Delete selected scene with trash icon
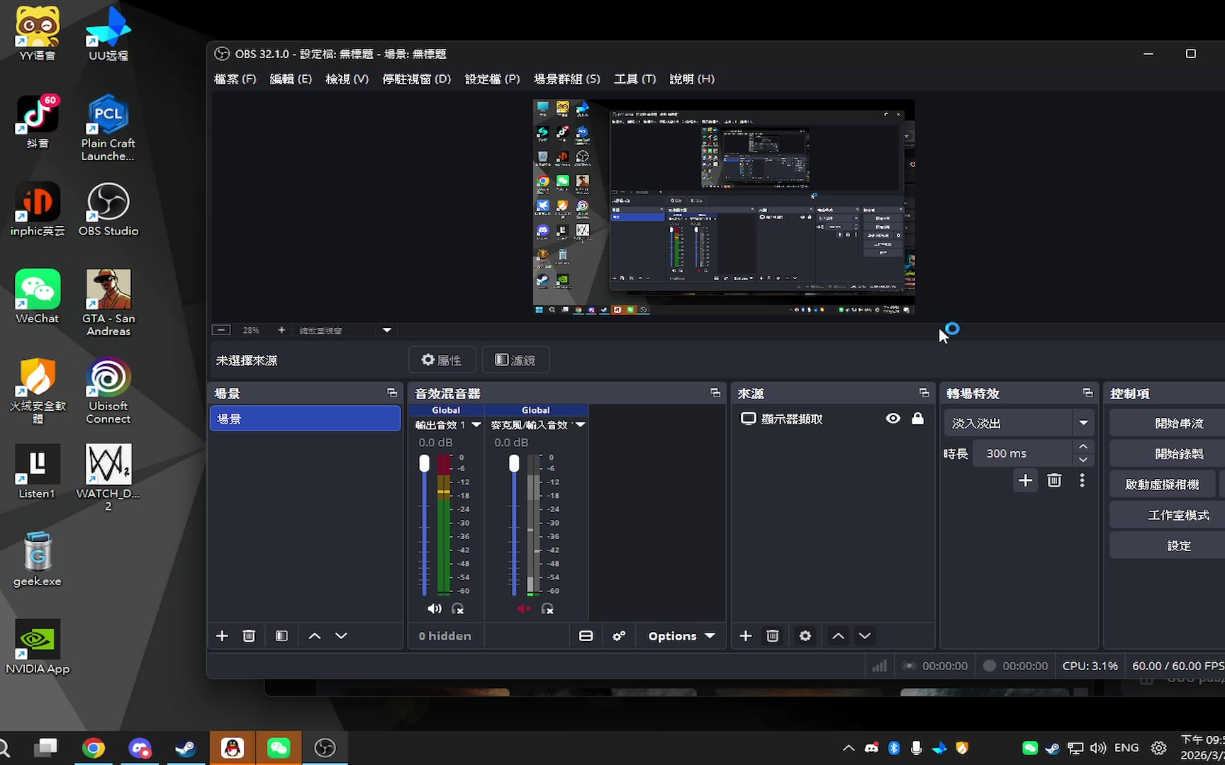Viewport: 1225px width, 765px height. (x=249, y=636)
